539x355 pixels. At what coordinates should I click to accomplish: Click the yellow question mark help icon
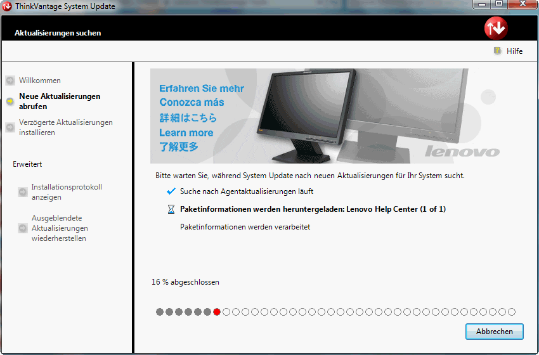point(497,51)
